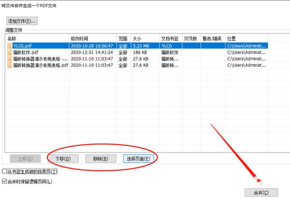The image size is (290, 199).
Task: Click the 福昕软件.pdf file icon
Action: pyautogui.click(x=10, y=52)
